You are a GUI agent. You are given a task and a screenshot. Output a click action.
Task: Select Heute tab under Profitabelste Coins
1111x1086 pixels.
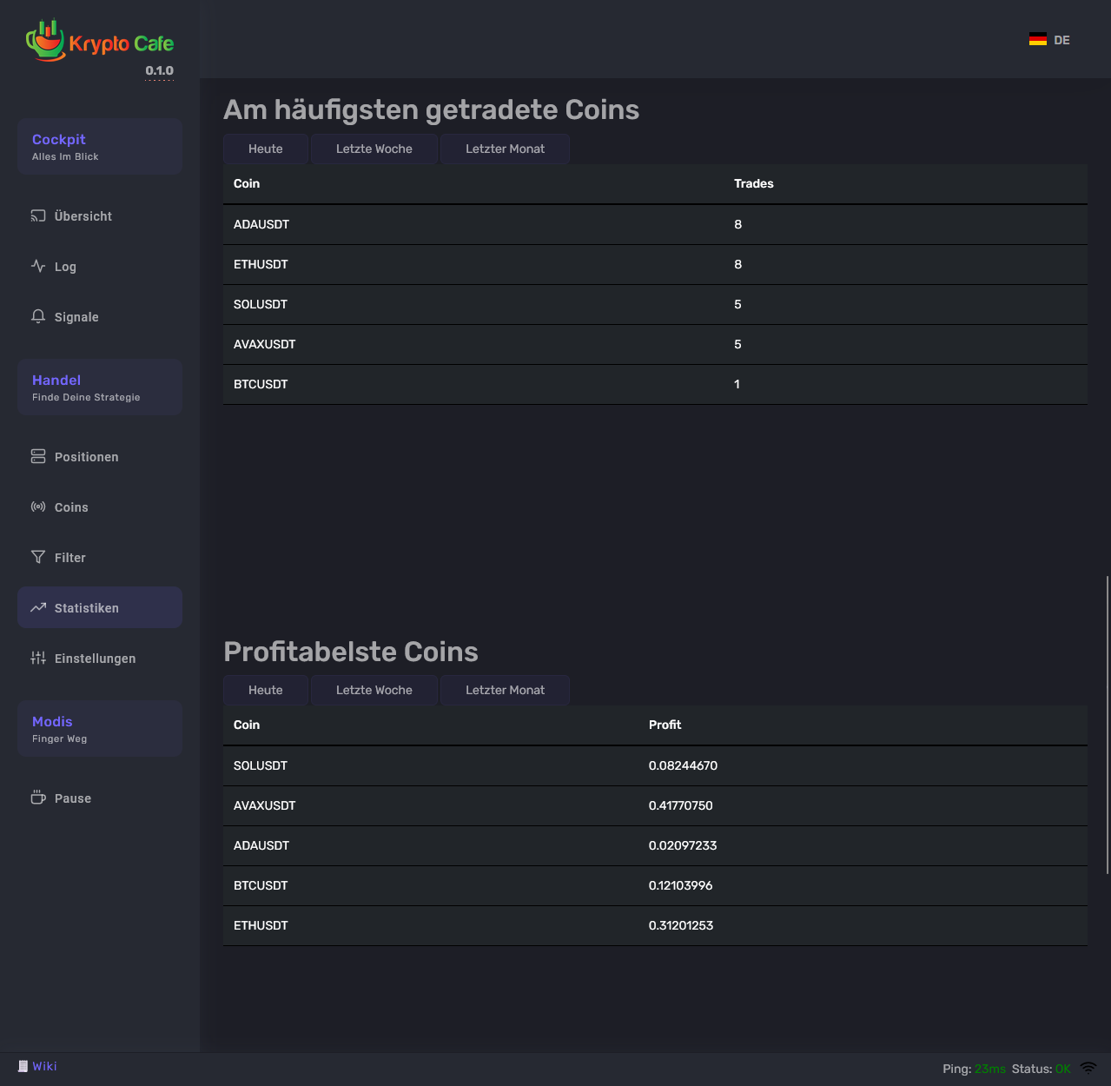265,690
